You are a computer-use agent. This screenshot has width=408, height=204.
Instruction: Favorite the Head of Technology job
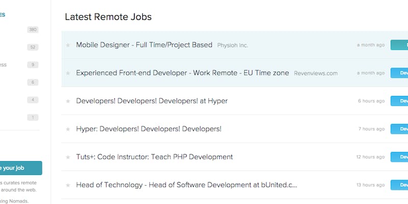[68, 185]
